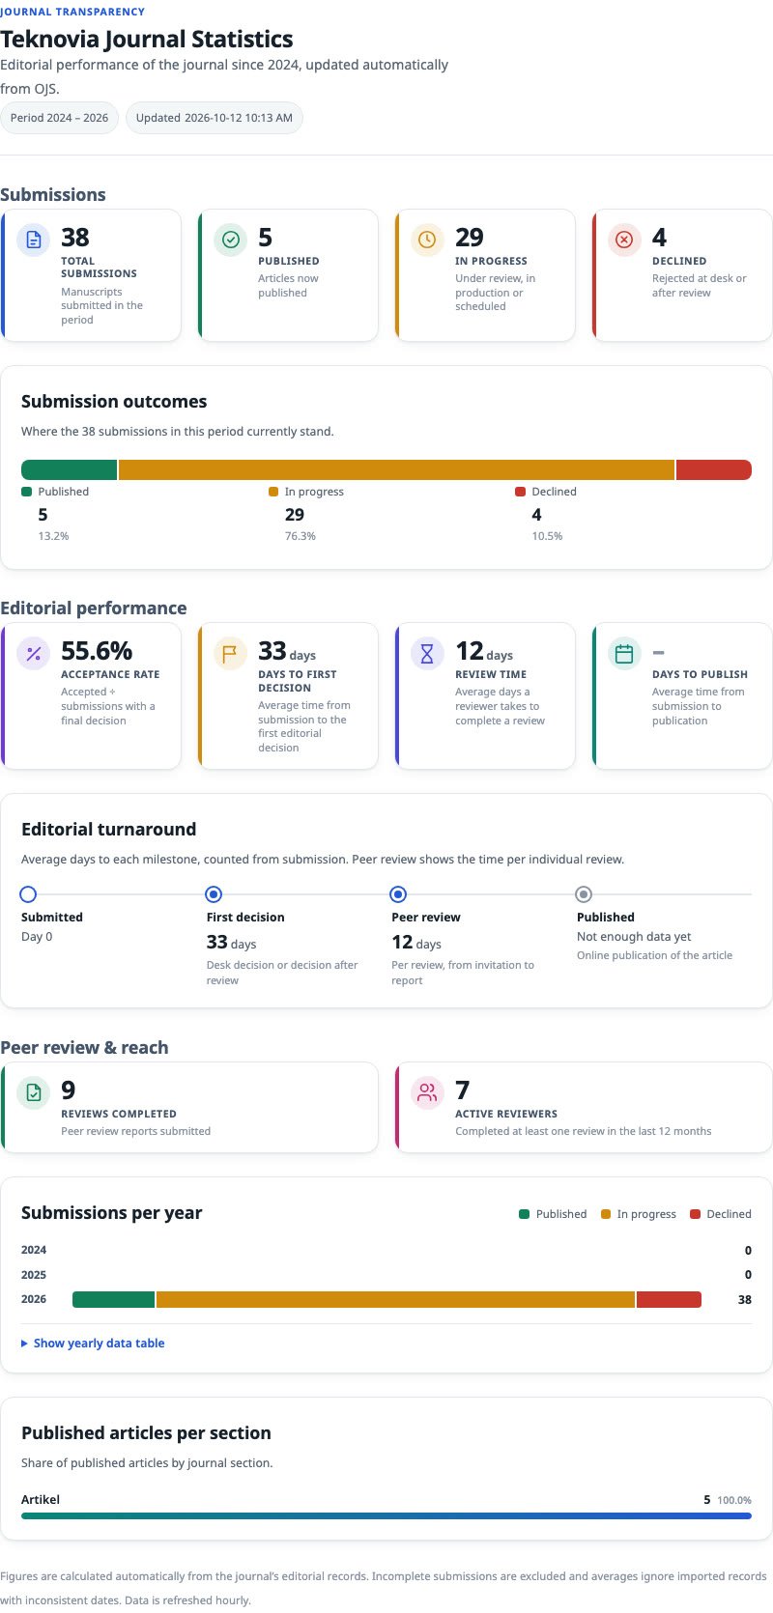Click the Period 2024 – 2026 pill
Screen dimensions: 773x1613
point(60,118)
